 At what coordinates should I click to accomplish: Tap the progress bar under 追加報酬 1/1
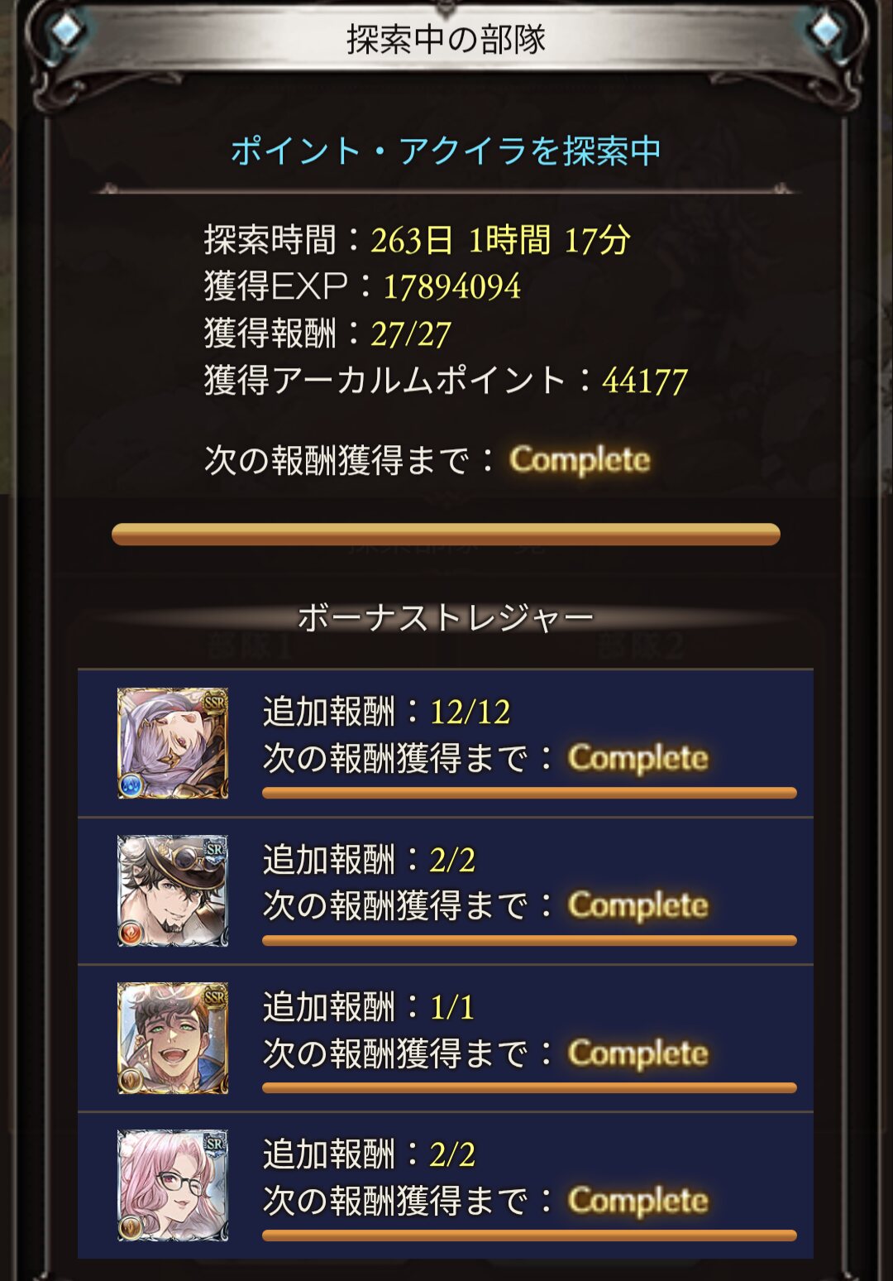point(529,1087)
